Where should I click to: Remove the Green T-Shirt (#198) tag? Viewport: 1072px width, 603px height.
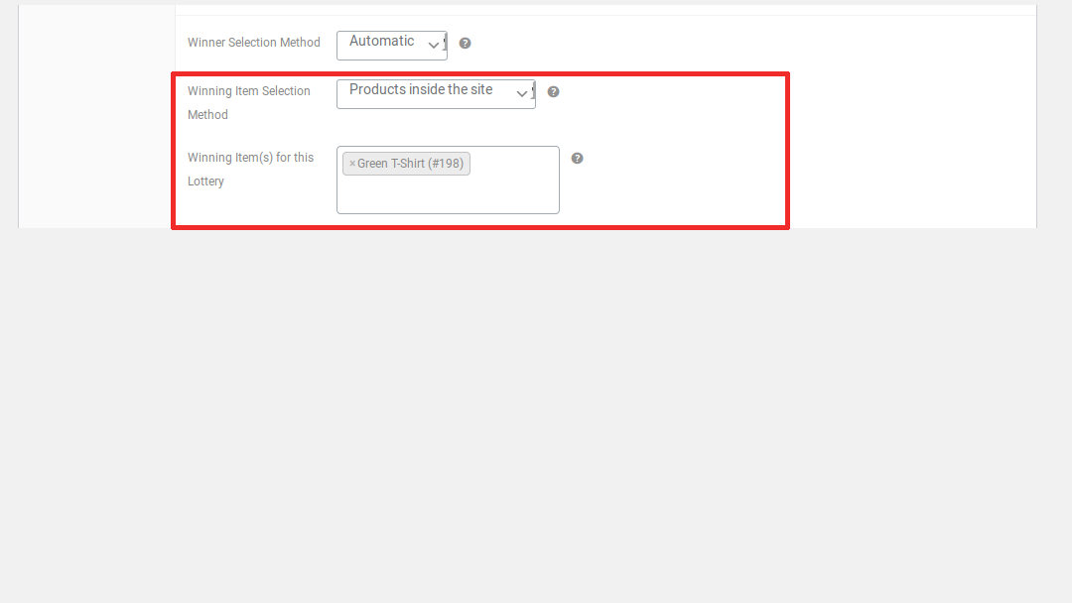pos(352,164)
